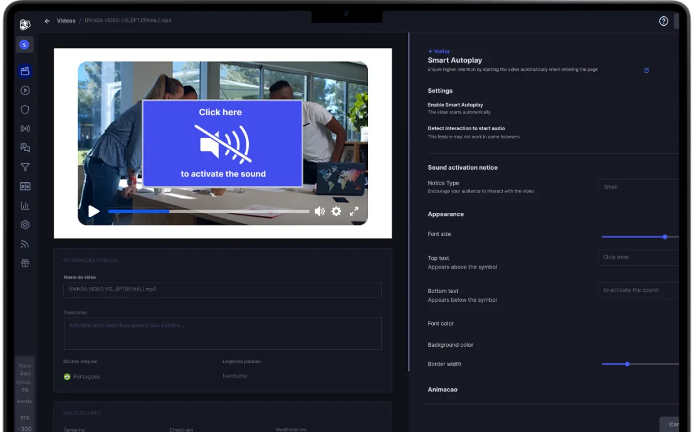
Task: Open the Videos library icon in sidebar
Action: click(24, 71)
